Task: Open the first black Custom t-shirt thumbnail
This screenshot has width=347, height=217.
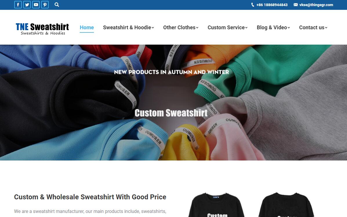Action: [217, 205]
